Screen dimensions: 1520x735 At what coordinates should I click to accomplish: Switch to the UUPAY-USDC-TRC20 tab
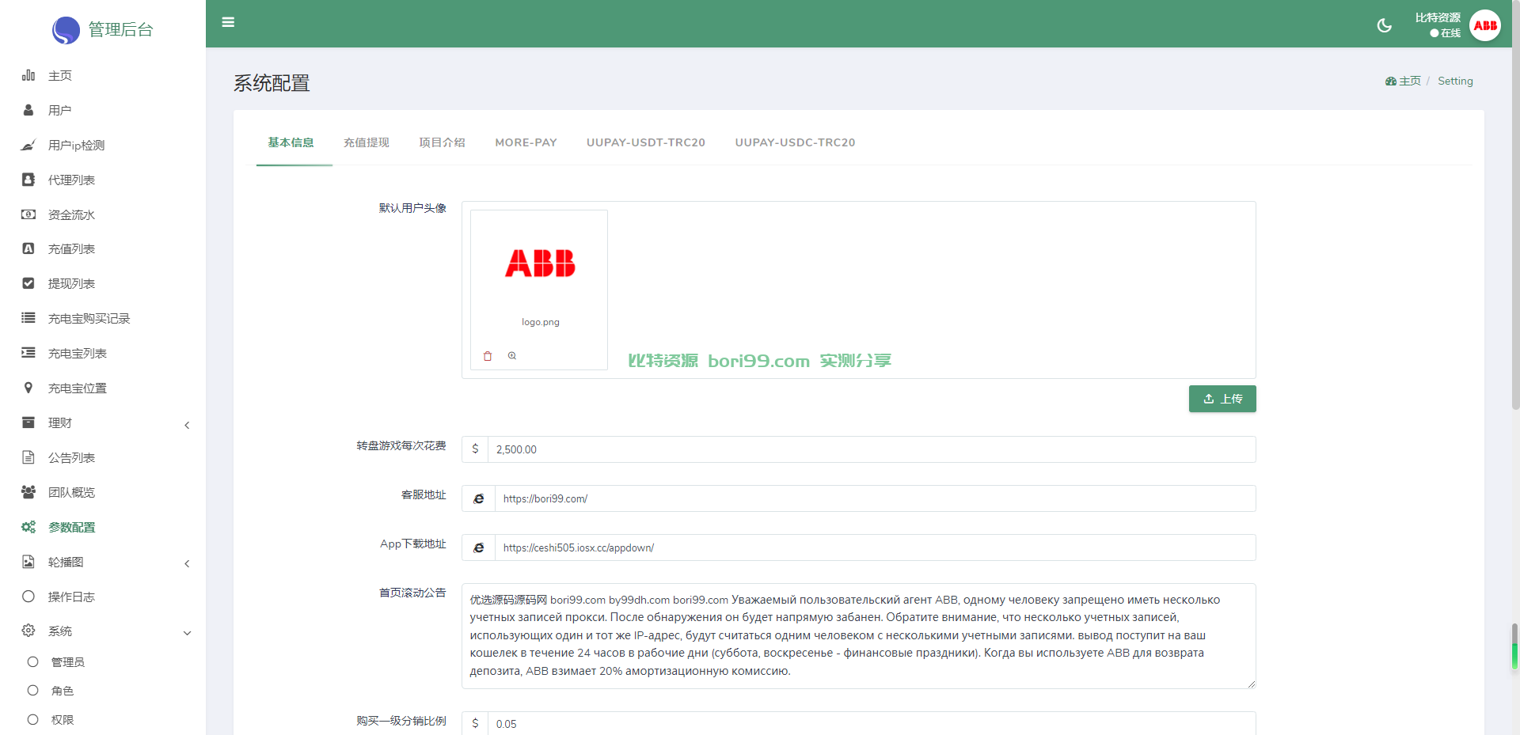click(795, 142)
